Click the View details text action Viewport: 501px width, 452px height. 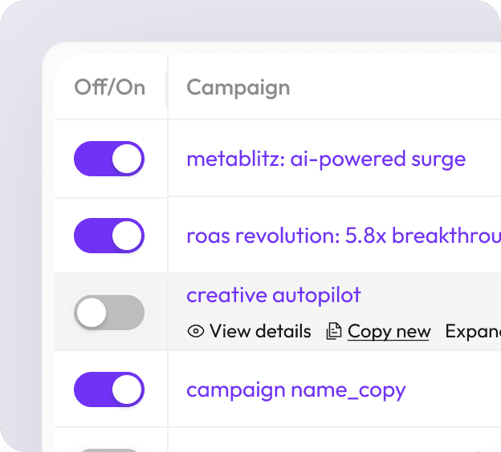(260, 331)
